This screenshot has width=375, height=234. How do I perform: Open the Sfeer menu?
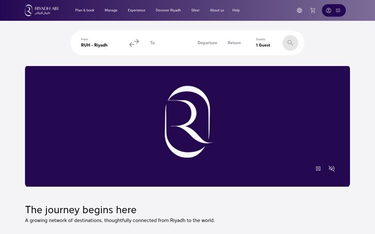click(x=195, y=10)
